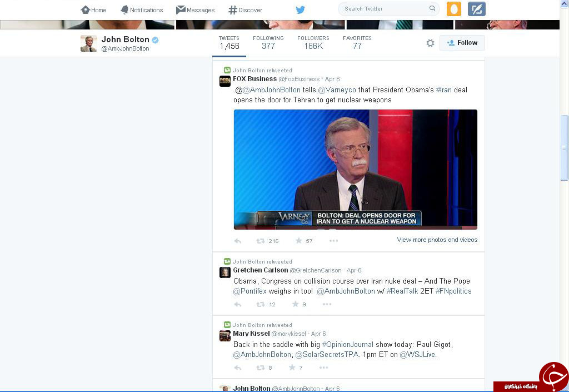Open the #RealTalk hashtag

402,291
